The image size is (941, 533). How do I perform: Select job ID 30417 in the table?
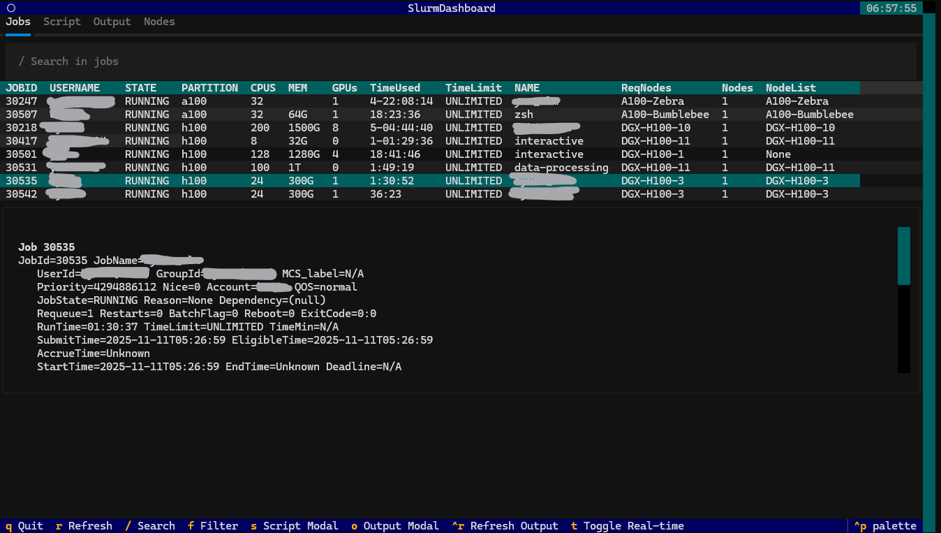tap(22, 141)
